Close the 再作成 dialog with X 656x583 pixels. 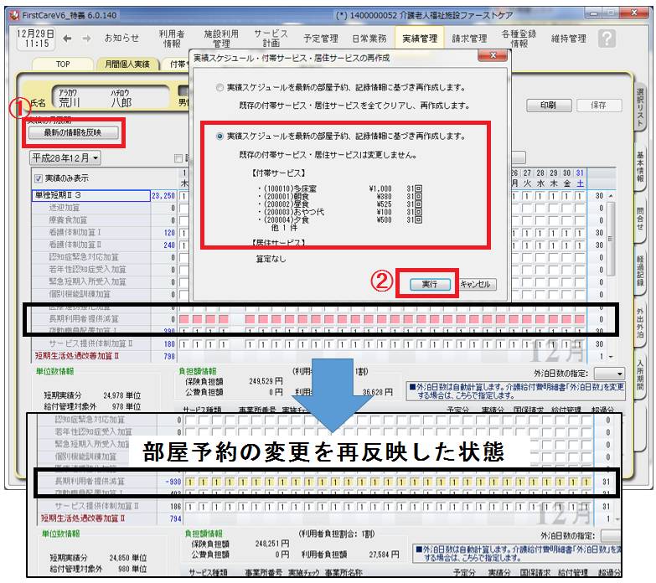(491, 57)
